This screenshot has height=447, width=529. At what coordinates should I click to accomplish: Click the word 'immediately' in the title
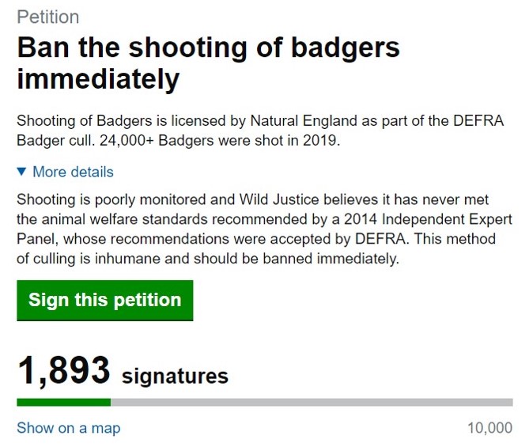pyautogui.click(x=98, y=80)
